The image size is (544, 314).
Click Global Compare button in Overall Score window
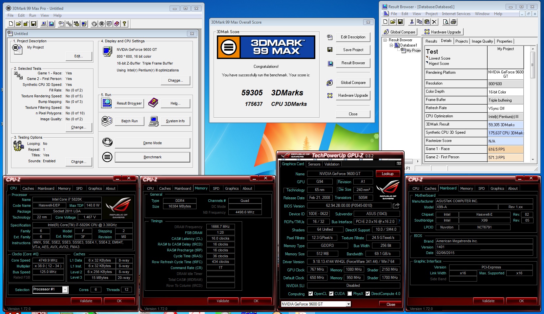pyautogui.click(x=353, y=83)
